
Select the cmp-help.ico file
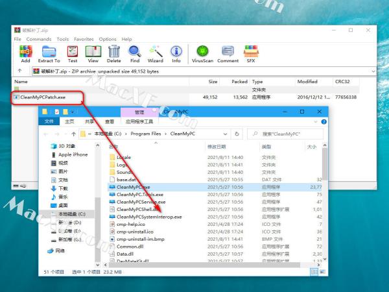(x=128, y=225)
